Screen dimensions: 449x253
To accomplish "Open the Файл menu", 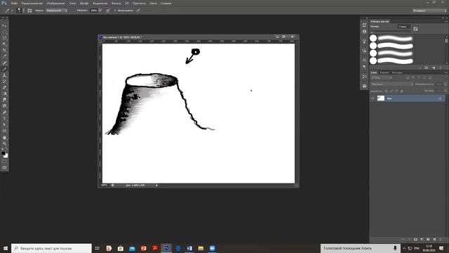I will 14,3.
